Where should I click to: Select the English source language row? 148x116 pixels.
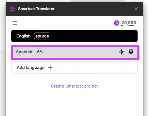click(x=74, y=36)
